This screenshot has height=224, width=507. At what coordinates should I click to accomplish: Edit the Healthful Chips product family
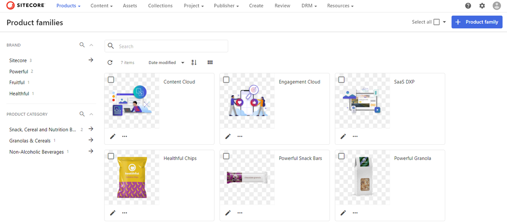tap(112, 212)
